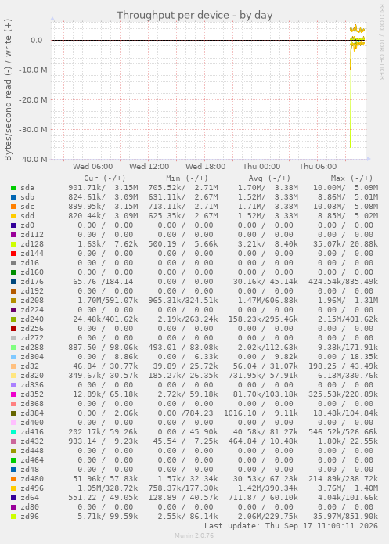This screenshot has height=544, width=389.
Task: Click the cyan zd416 legend swatch
Action: tap(13, 432)
